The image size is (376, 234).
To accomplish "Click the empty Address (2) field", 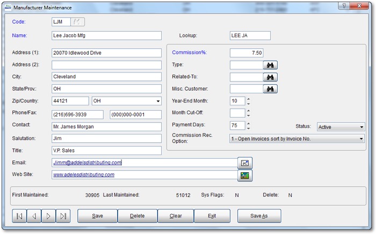I will (x=106, y=65).
